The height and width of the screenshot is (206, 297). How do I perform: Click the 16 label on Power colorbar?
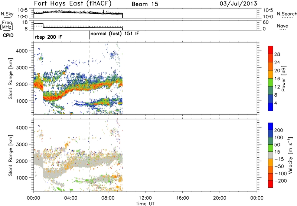[x=277, y=79]
